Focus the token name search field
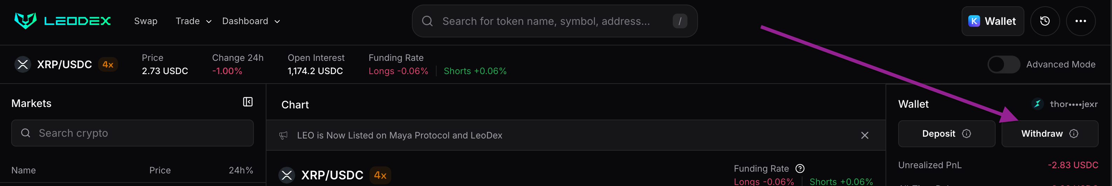 click(x=545, y=21)
